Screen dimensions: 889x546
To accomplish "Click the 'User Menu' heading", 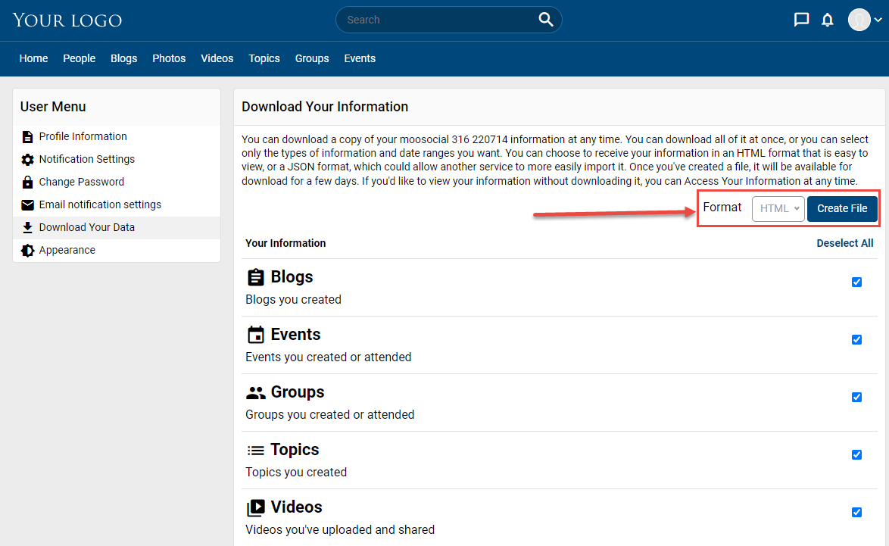I will pos(53,107).
